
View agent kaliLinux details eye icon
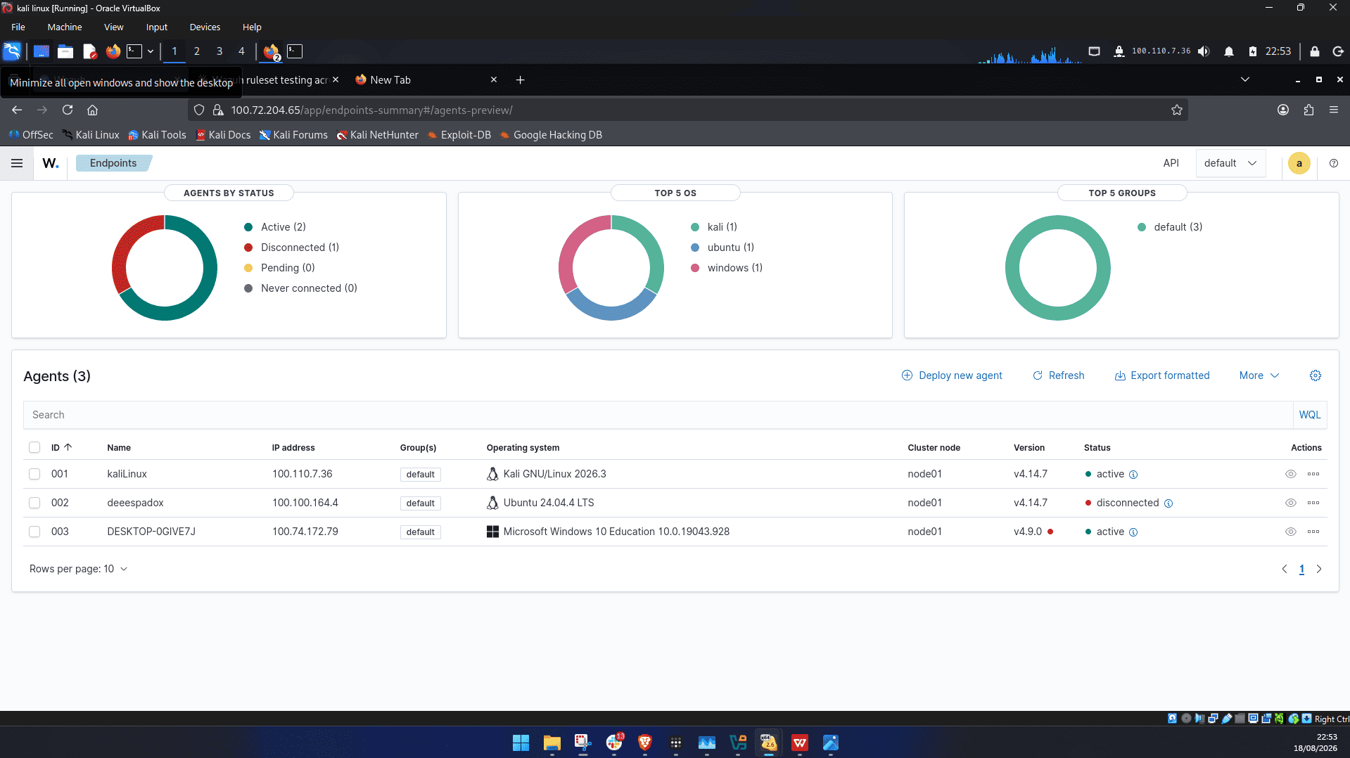(x=1290, y=474)
